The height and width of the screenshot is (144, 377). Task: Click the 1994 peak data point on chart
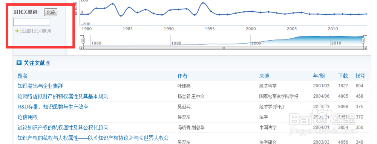[203, 3]
